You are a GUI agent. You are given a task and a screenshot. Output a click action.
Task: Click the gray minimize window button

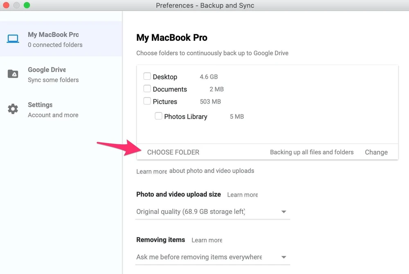coord(17,5)
